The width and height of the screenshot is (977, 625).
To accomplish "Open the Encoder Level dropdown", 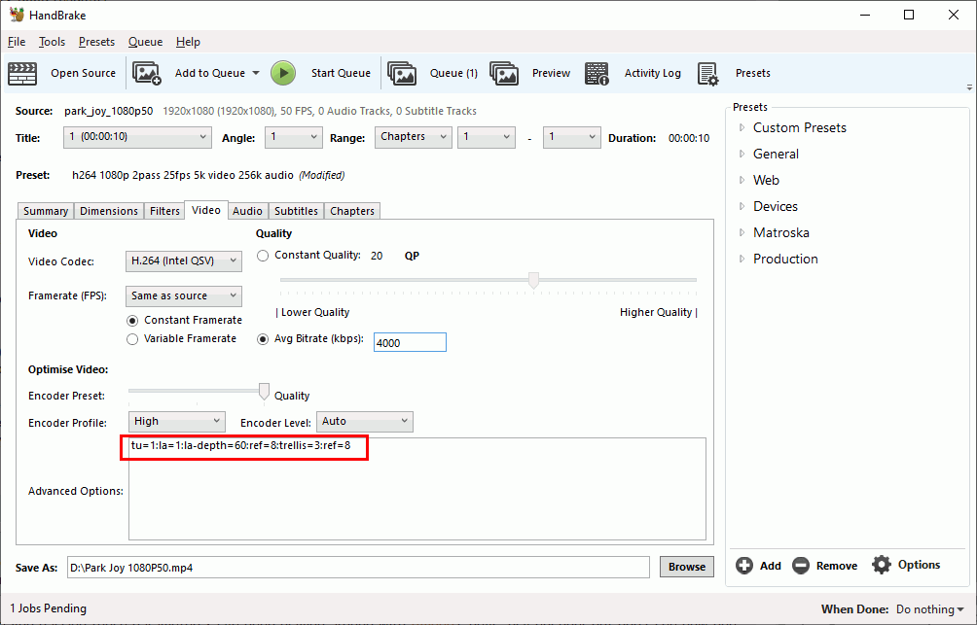I will point(365,422).
